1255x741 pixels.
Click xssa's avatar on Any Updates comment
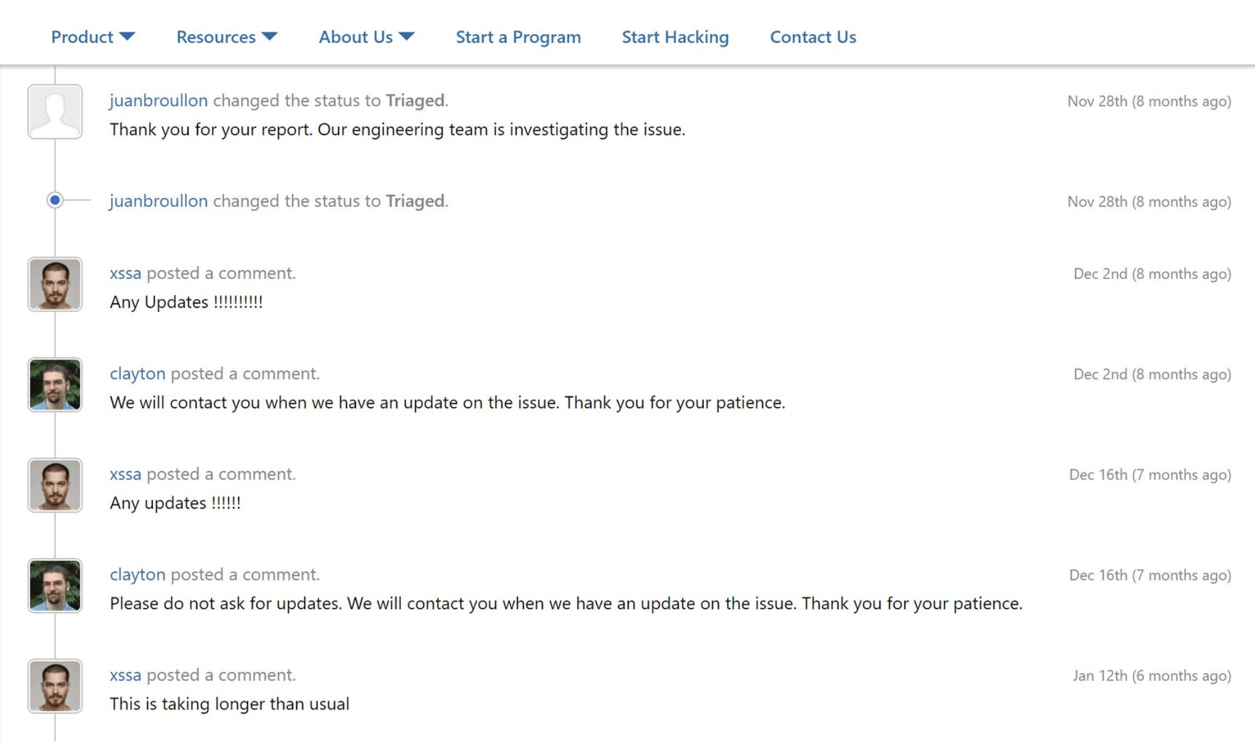(x=55, y=284)
